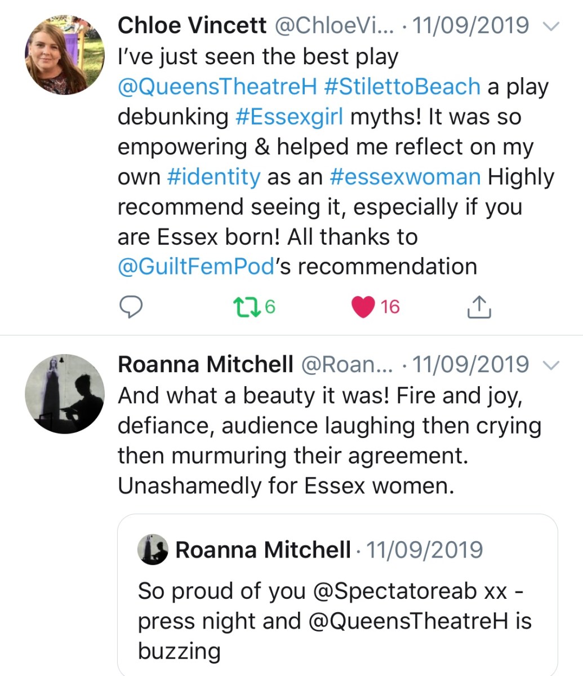Like the Stiletto Beach play tweet
The image size is (583, 676).
(363, 307)
